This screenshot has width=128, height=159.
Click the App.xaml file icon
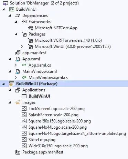(18, 59)
